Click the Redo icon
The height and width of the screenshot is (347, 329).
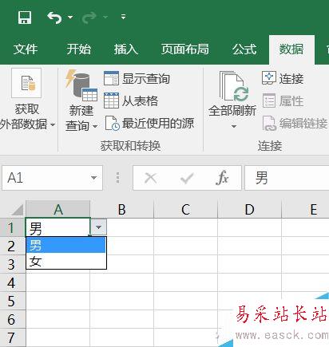click(89, 18)
